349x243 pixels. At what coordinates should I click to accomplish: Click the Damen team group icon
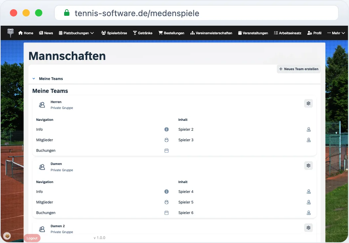point(42,167)
